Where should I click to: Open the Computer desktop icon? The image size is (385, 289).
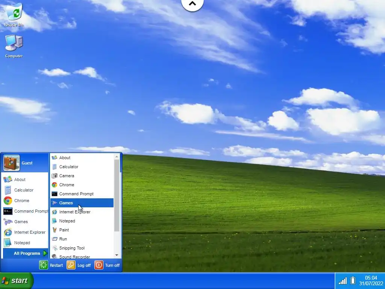14,46
